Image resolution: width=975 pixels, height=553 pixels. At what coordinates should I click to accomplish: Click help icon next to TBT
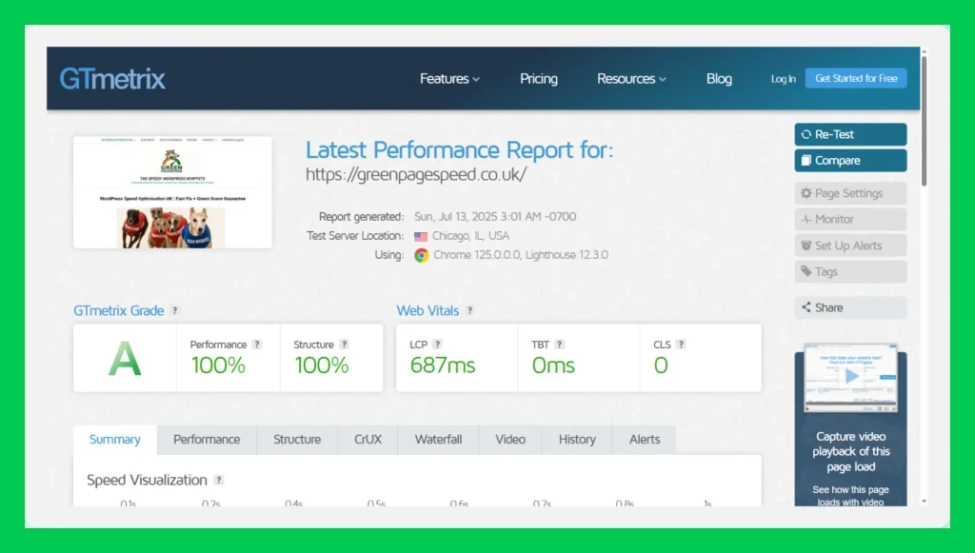(559, 345)
